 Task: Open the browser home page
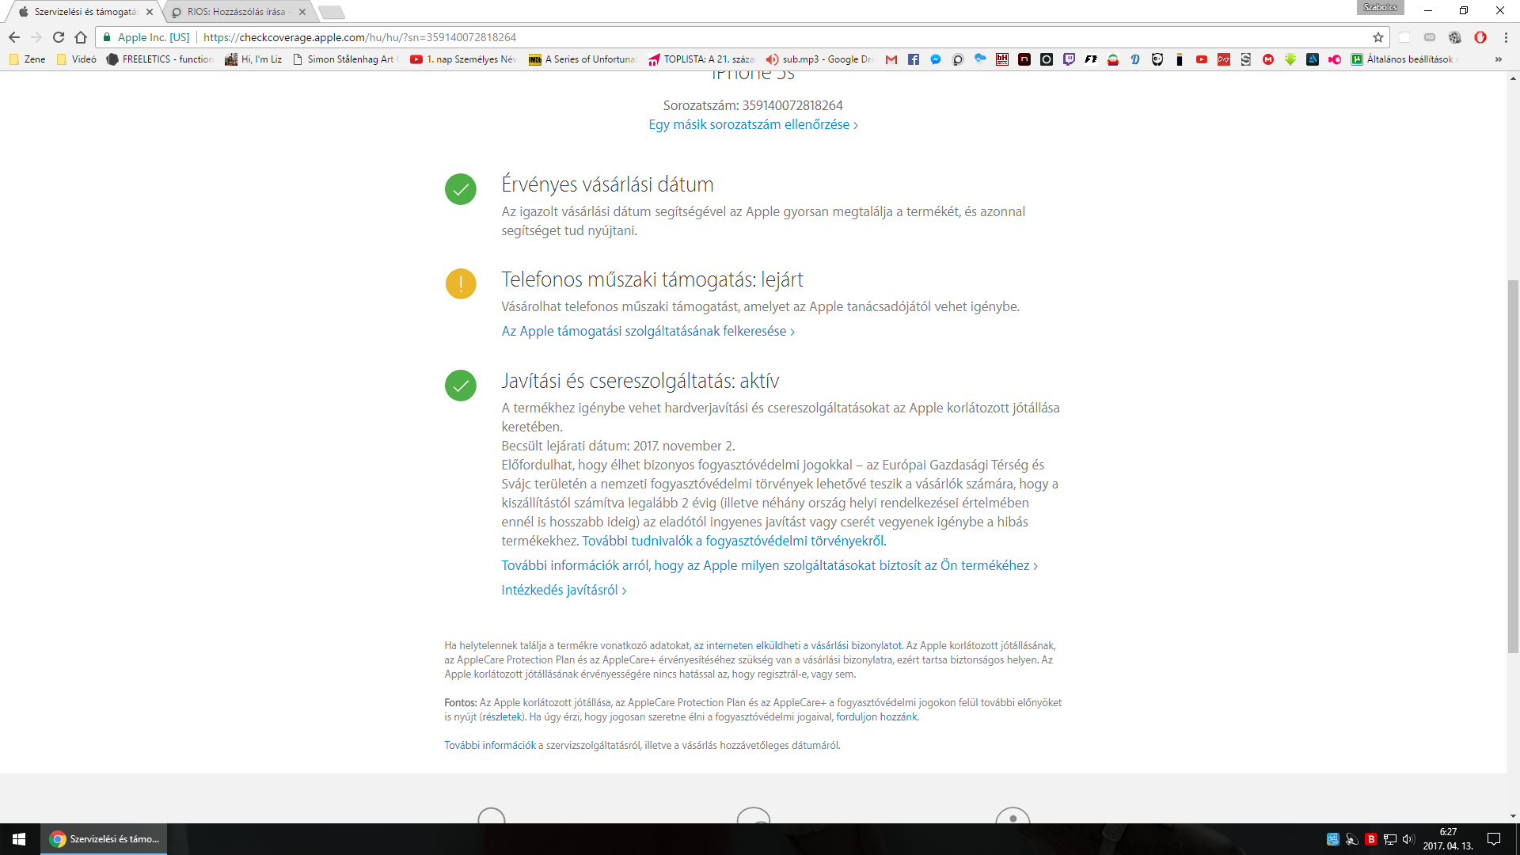pyautogui.click(x=81, y=37)
